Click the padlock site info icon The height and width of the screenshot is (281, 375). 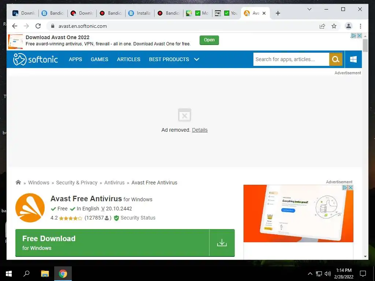tap(53, 26)
